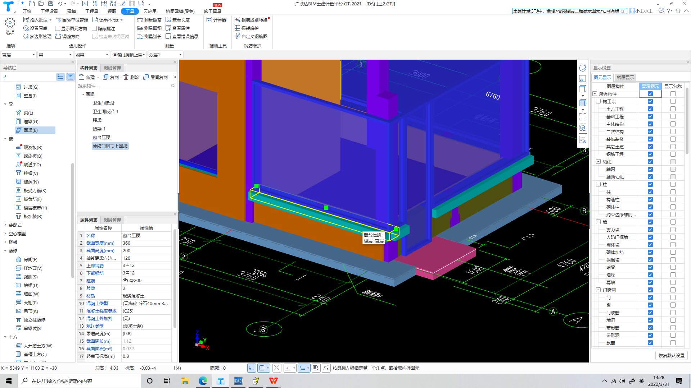Activate the 测量距离 tool
Viewport: 691px width, 388px height.
point(150,20)
